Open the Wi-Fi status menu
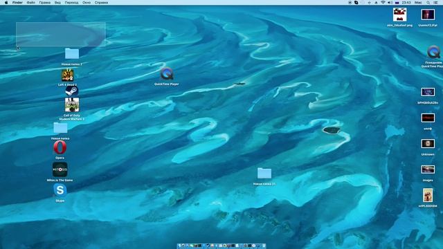443x249 pixels. [383, 3]
